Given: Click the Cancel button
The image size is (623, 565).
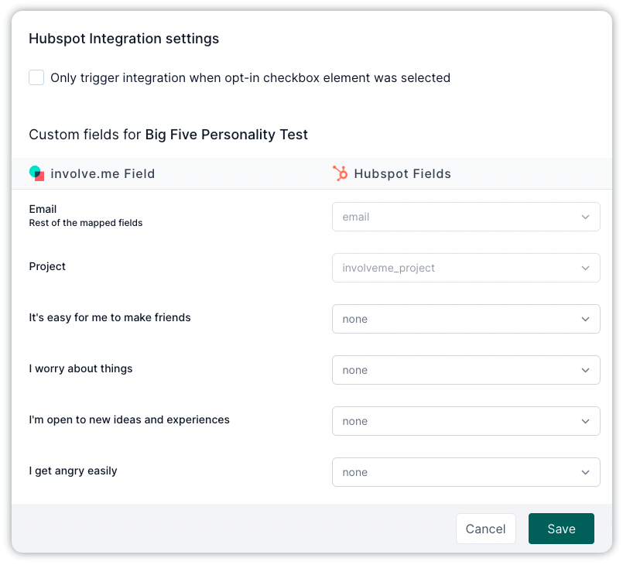Looking at the screenshot, I should point(485,529).
